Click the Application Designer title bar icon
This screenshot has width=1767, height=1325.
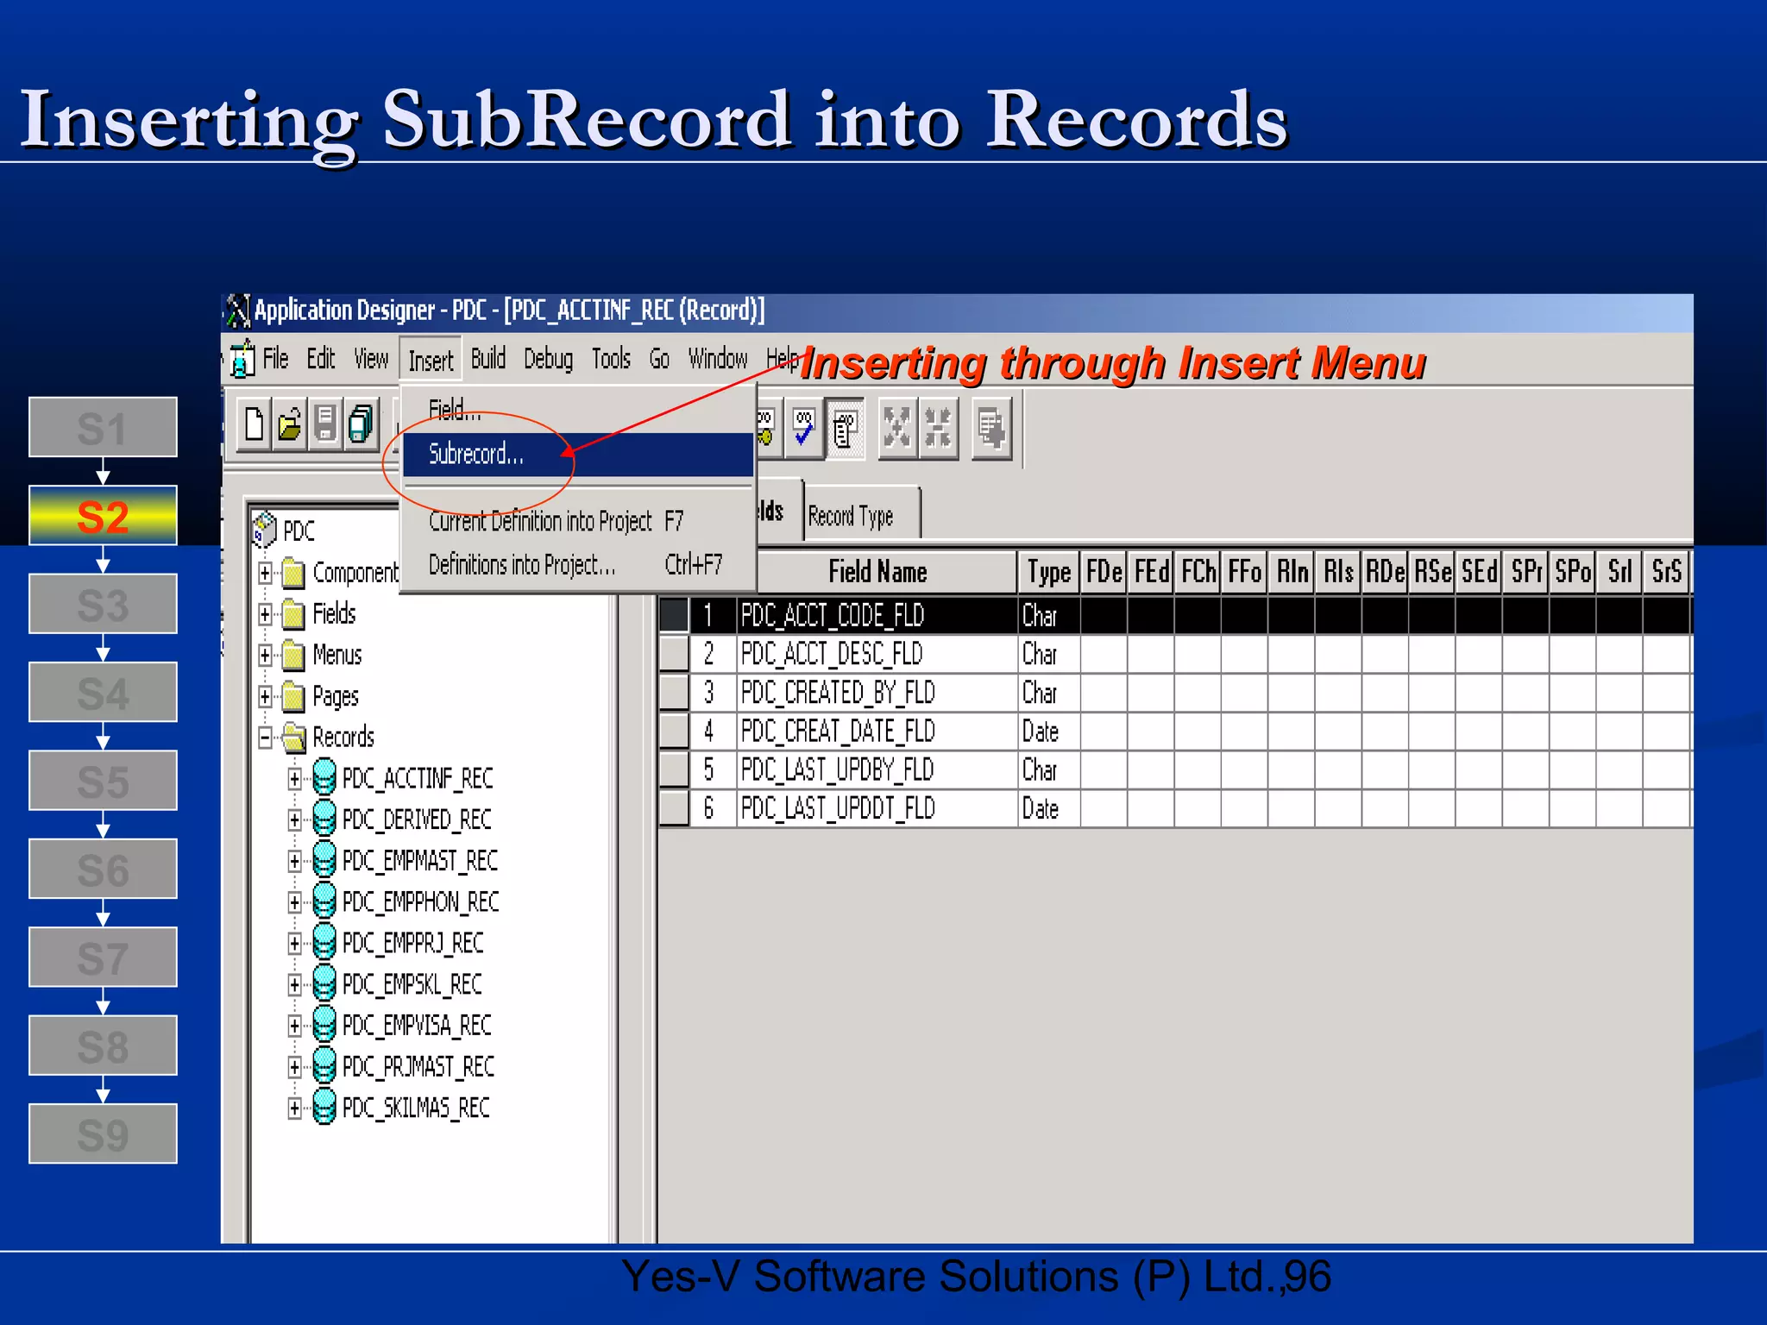click(237, 311)
